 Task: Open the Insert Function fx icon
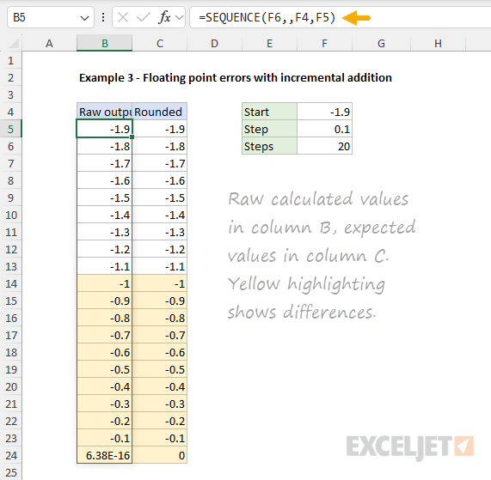point(165,17)
